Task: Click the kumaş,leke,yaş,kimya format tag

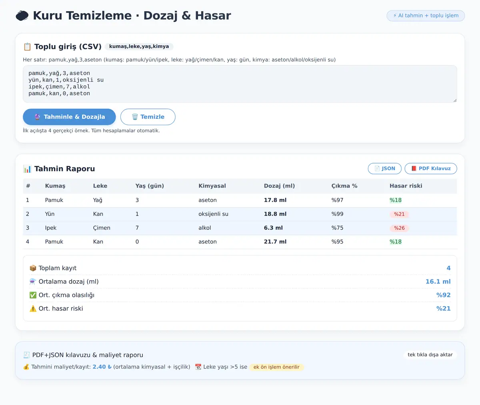Action: point(139,46)
